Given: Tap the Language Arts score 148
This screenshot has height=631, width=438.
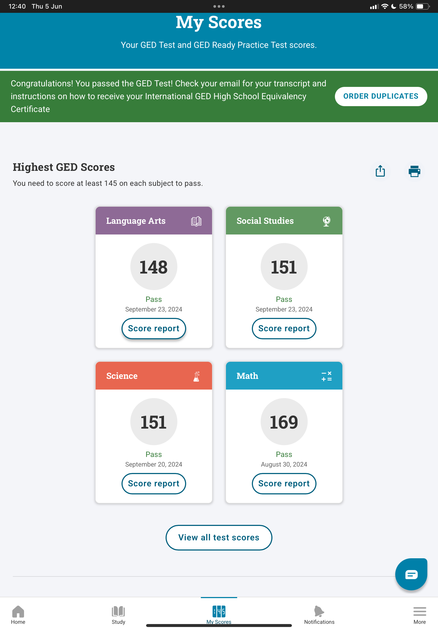Looking at the screenshot, I should [154, 267].
